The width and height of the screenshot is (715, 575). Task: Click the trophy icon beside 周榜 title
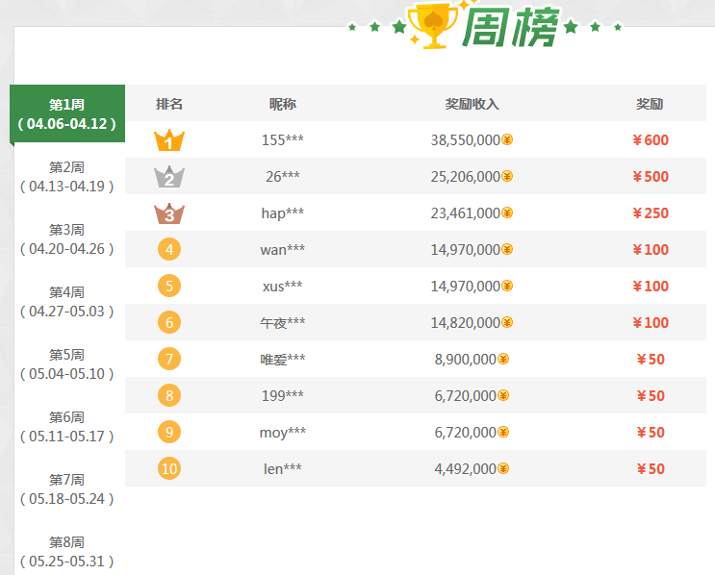pos(433,25)
